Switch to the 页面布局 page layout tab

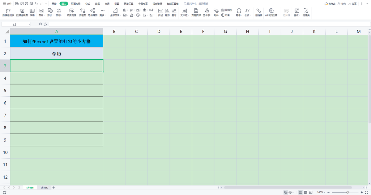75,4
